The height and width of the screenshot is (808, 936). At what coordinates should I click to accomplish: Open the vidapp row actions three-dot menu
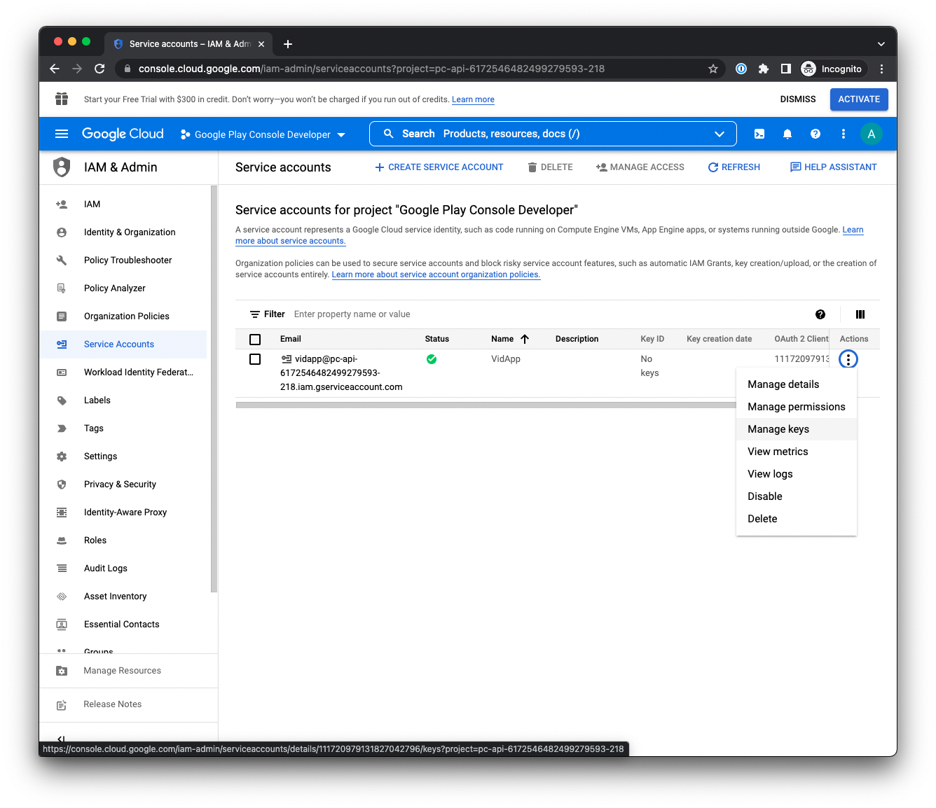(848, 359)
